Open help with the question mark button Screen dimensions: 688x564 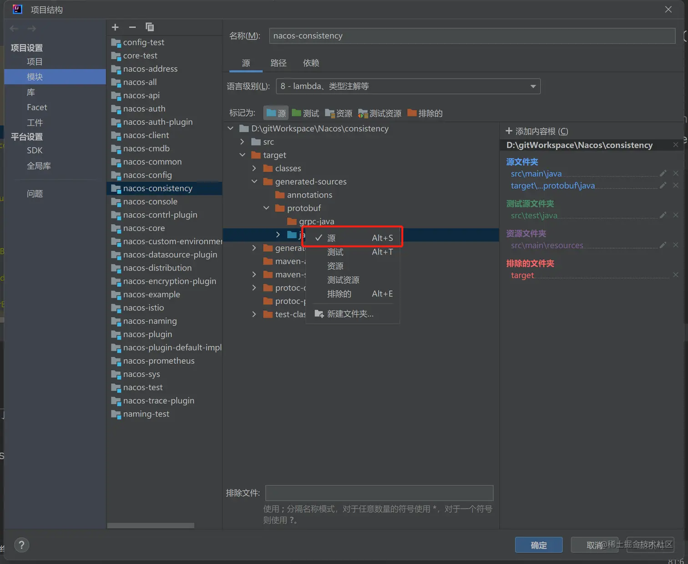coord(21,545)
